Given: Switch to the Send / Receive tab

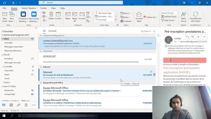Looking at the screenshot, I should [29, 8].
